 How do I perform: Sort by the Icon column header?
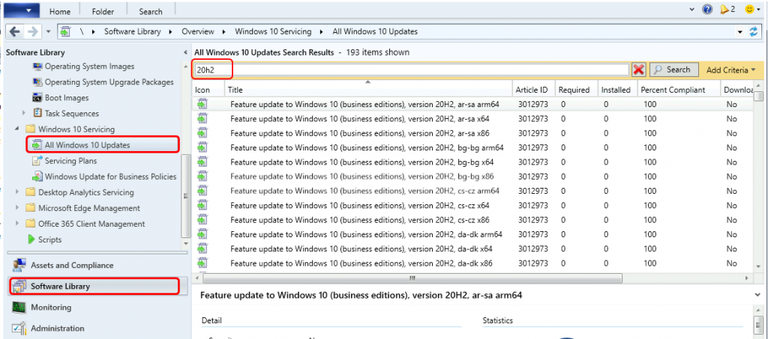coord(209,90)
